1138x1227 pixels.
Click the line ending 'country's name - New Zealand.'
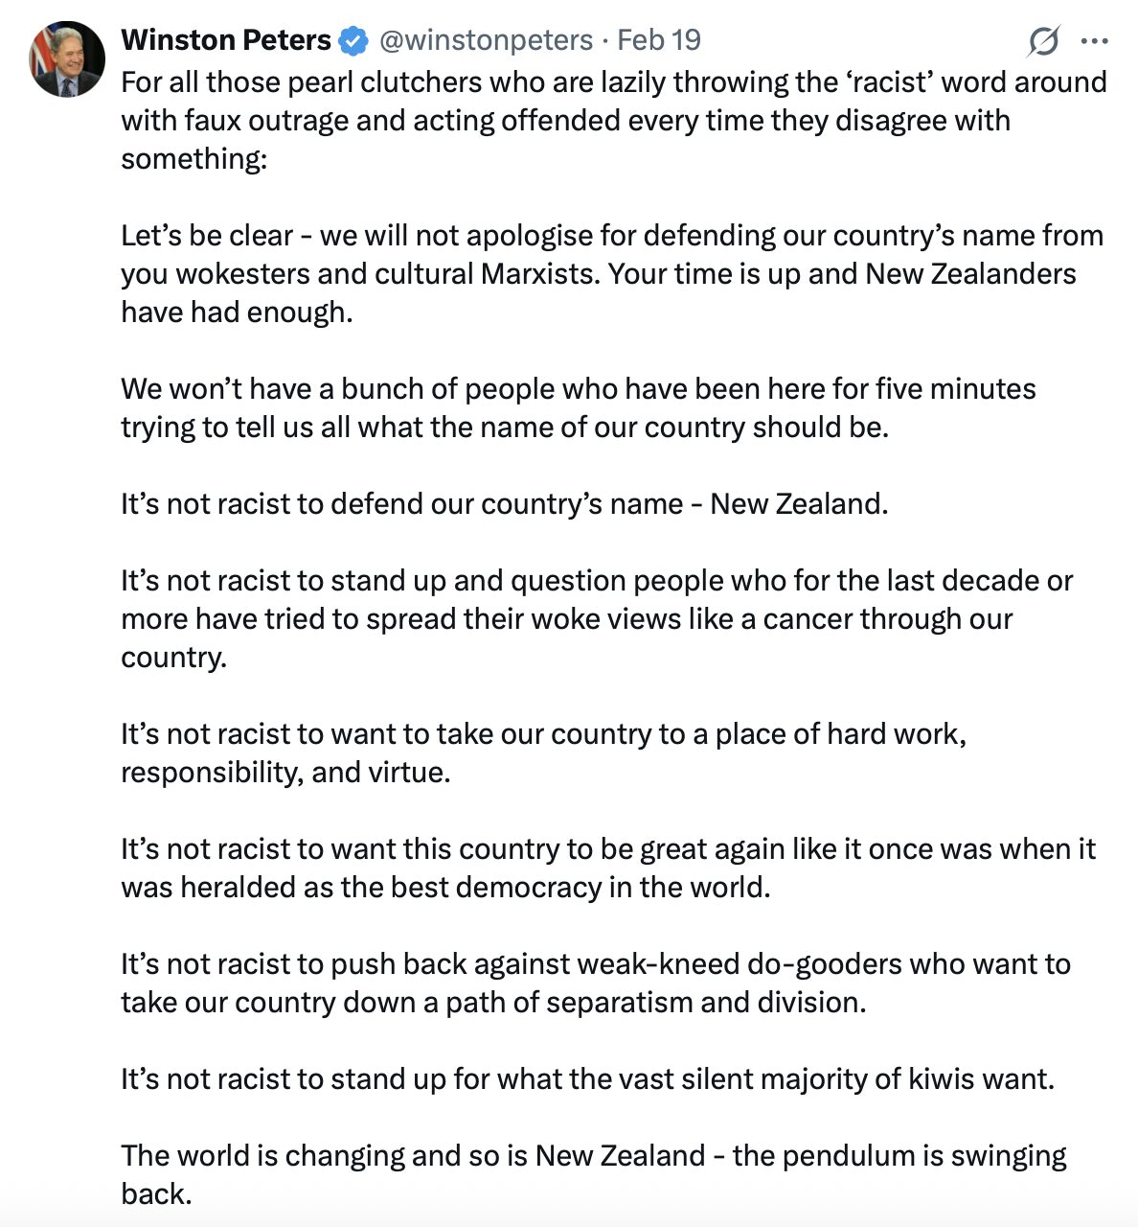coord(504,503)
